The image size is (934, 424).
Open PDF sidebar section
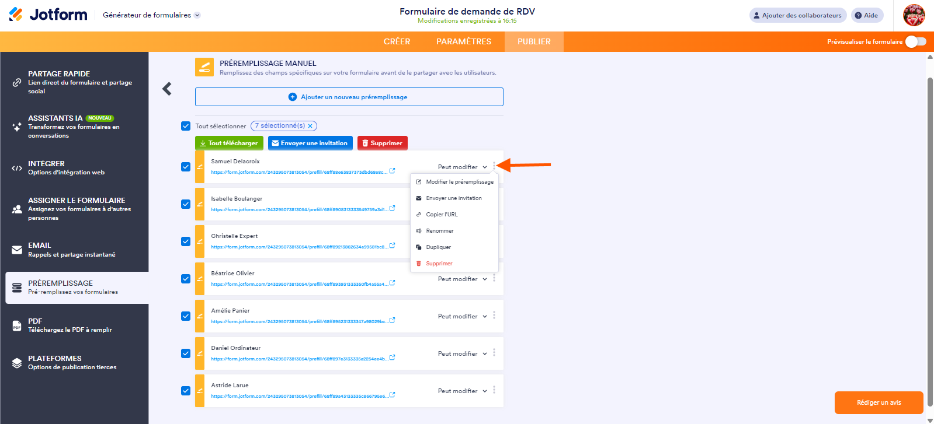pyautogui.click(x=75, y=325)
